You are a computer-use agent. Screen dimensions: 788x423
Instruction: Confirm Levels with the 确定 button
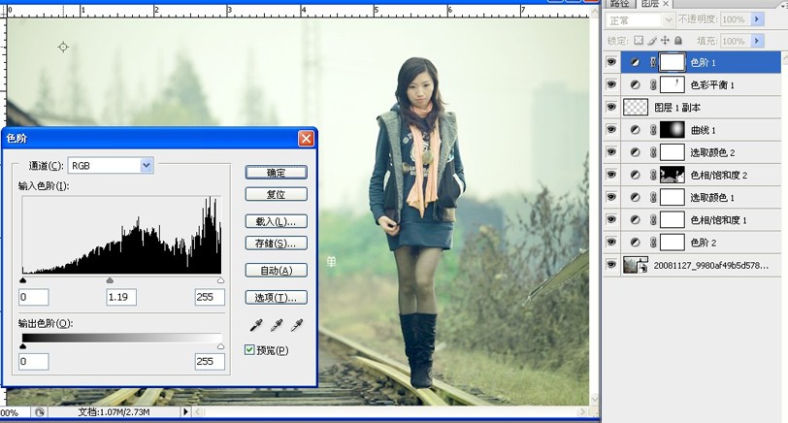point(277,173)
